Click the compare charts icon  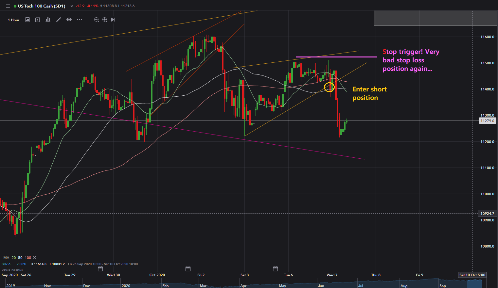(38, 20)
